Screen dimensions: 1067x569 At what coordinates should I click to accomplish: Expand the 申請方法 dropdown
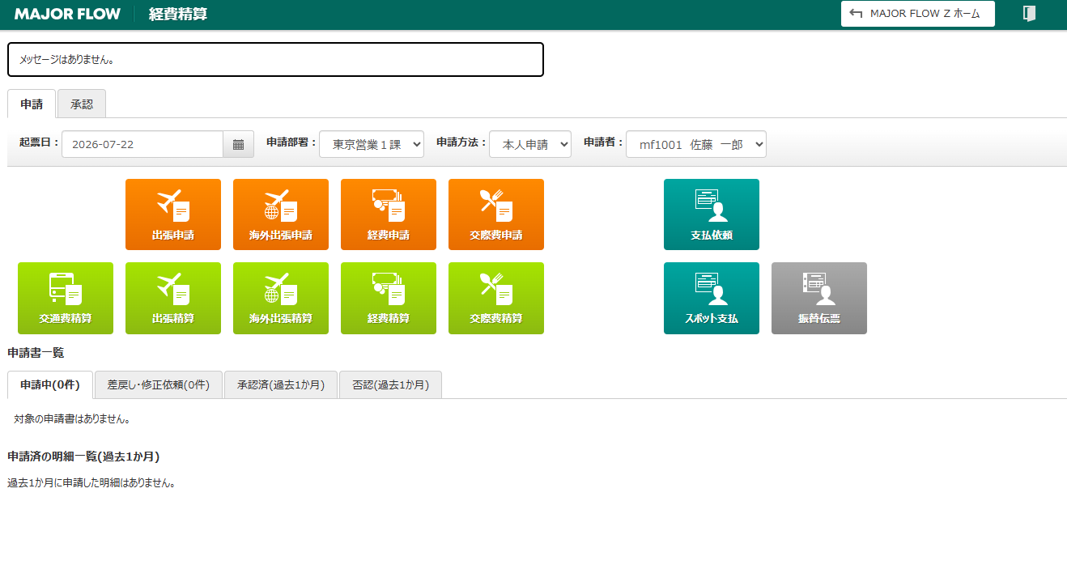coord(530,144)
